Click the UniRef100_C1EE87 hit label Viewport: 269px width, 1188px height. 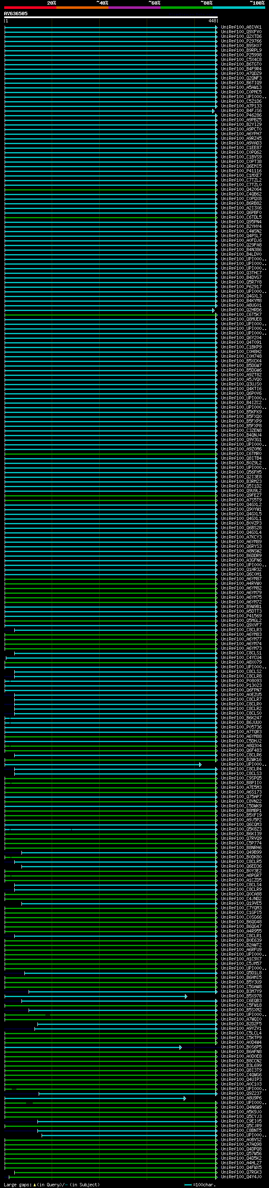241,147
